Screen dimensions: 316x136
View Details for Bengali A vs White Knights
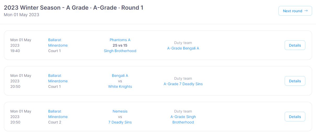click(x=295, y=81)
